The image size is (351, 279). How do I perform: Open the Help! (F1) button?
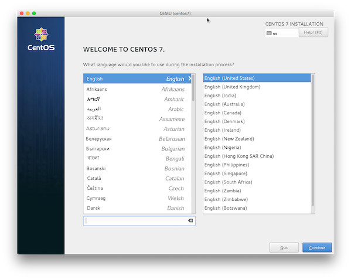tap(313, 32)
